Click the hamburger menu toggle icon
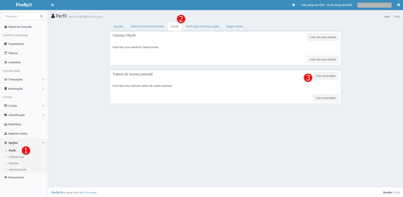This screenshot has height=197, width=403. tap(52, 5)
